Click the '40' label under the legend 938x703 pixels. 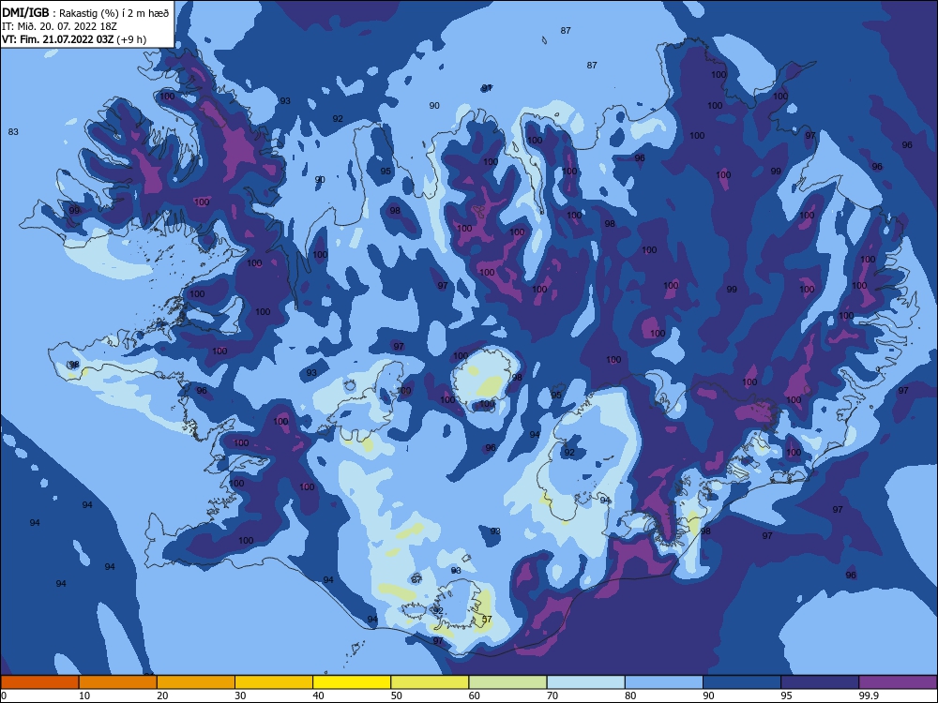[318, 696]
